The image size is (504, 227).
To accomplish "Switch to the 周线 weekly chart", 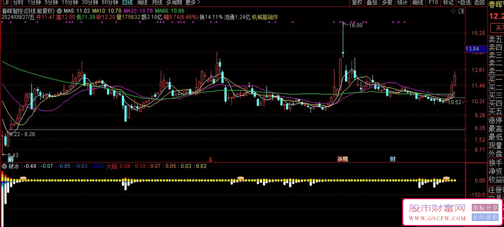I will pyautogui.click(x=142, y=3).
